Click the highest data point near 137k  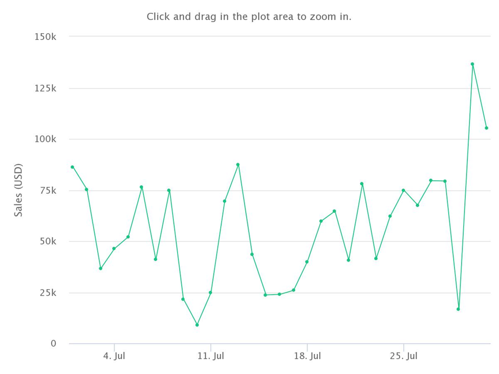(472, 64)
